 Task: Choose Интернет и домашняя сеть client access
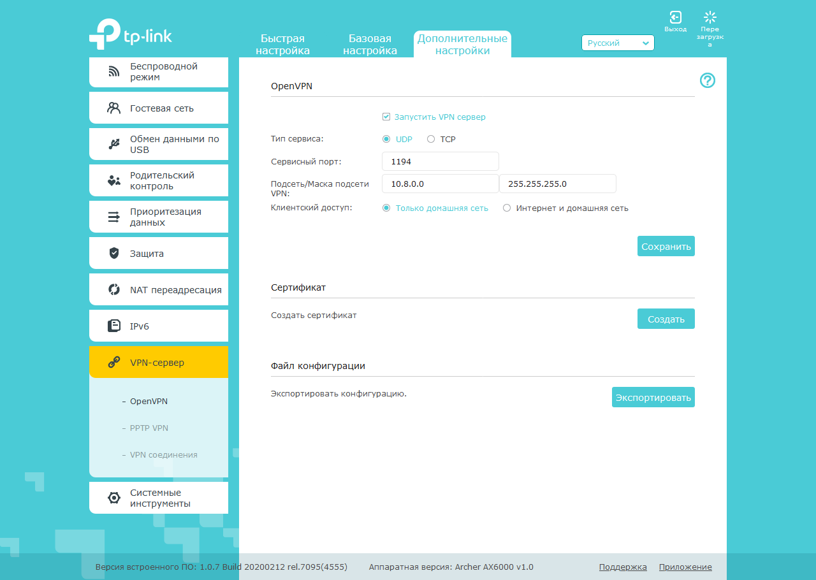pyautogui.click(x=507, y=208)
